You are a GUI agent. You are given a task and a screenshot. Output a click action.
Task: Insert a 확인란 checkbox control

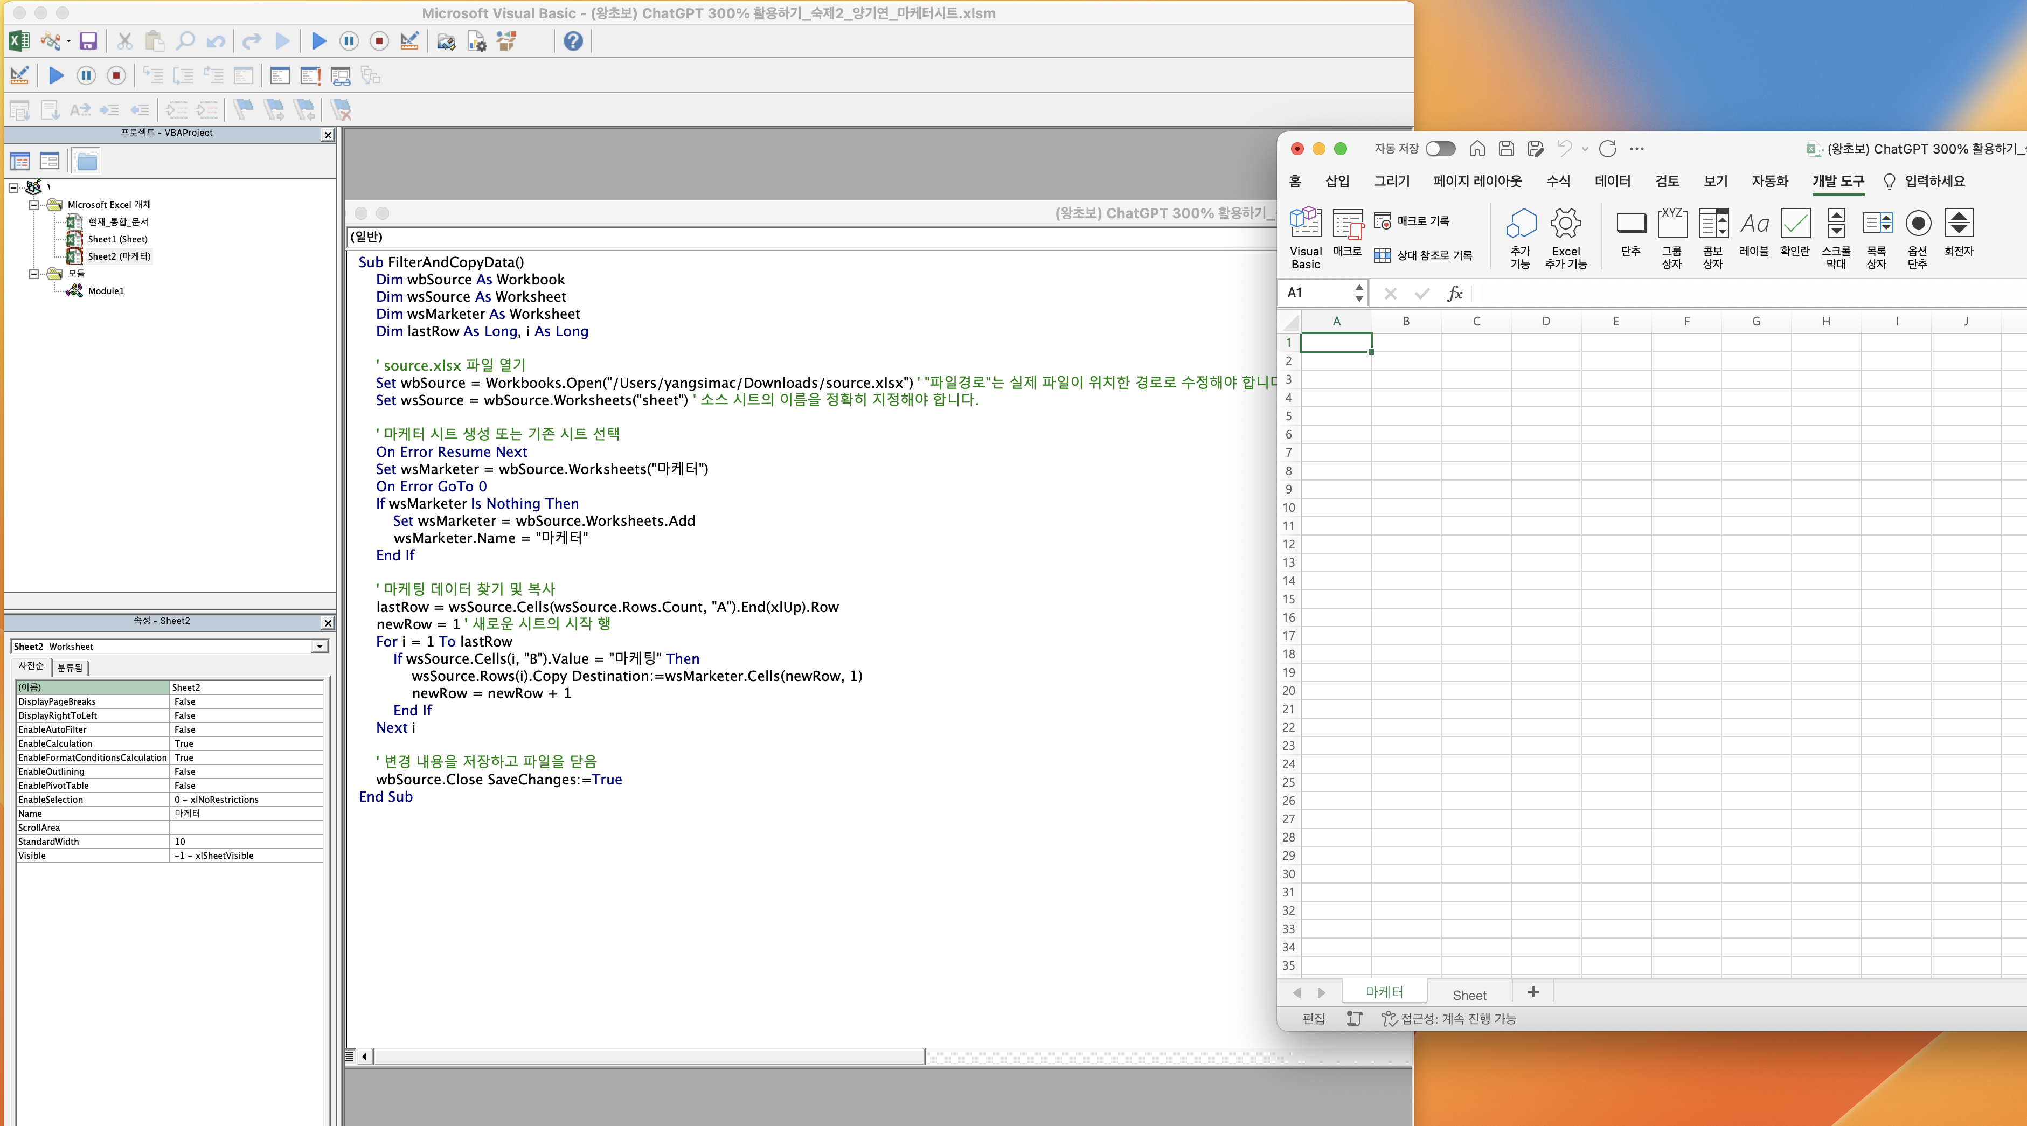[1795, 232]
